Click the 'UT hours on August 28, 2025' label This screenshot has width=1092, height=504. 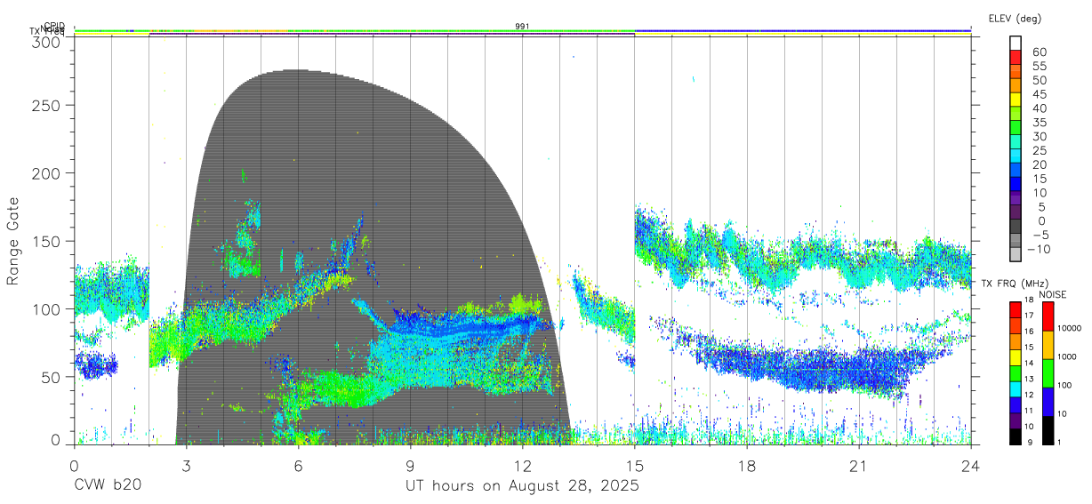[x=522, y=486]
